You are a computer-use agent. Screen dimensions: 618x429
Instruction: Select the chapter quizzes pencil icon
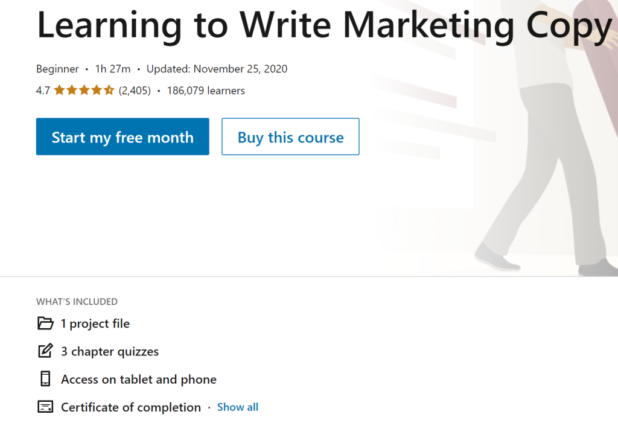45,351
